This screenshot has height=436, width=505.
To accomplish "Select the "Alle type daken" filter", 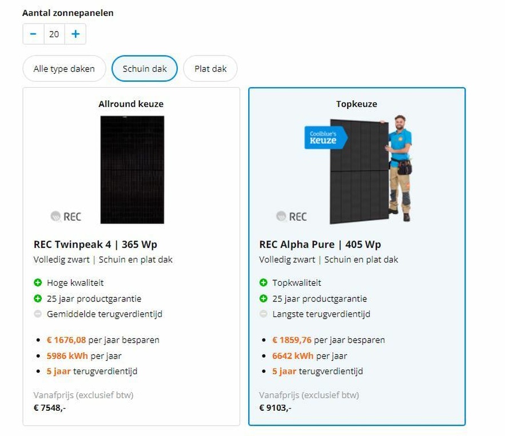I will click(x=63, y=68).
